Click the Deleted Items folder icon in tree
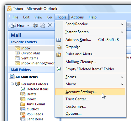Screen dimensions: 131x121 point(23,89)
